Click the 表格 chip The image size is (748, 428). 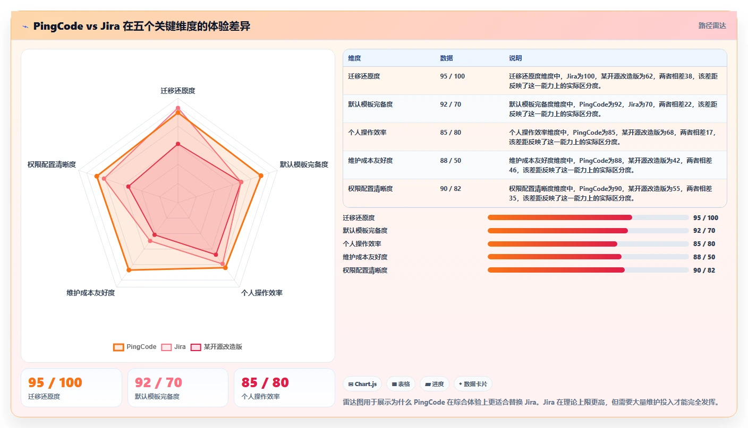pyautogui.click(x=401, y=384)
